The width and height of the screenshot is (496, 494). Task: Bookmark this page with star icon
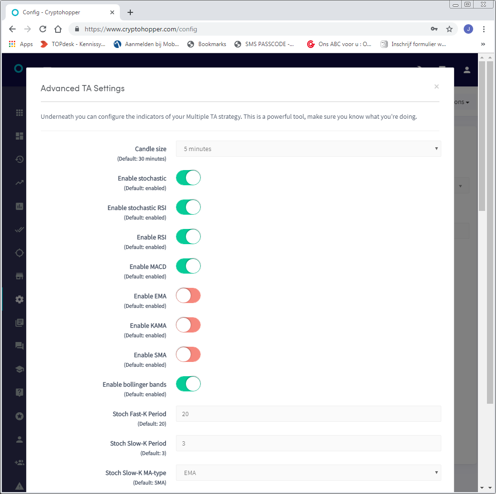(449, 29)
